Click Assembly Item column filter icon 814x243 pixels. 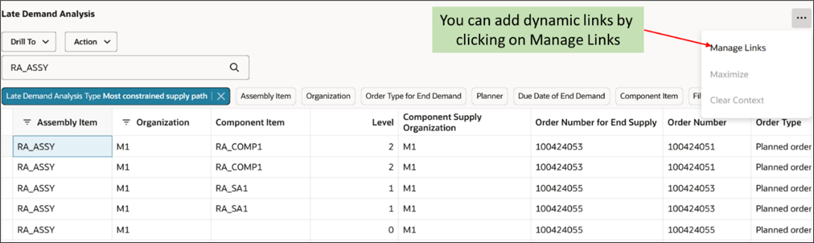pos(28,122)
